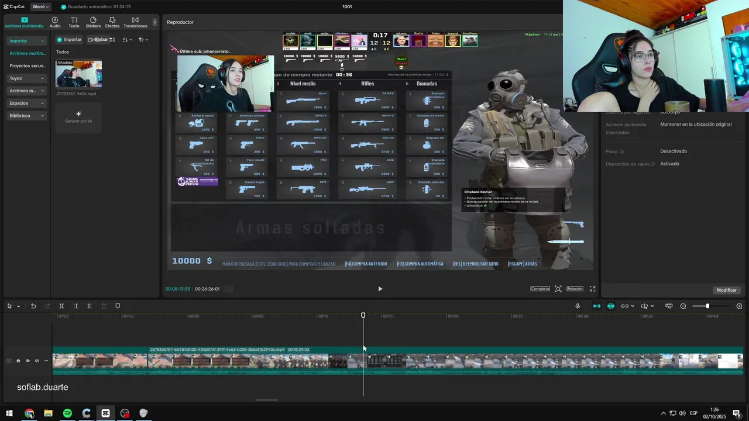Screen dimensions: 749x421
Task: Split the clip at the playhead
Action: pos(61,306)
